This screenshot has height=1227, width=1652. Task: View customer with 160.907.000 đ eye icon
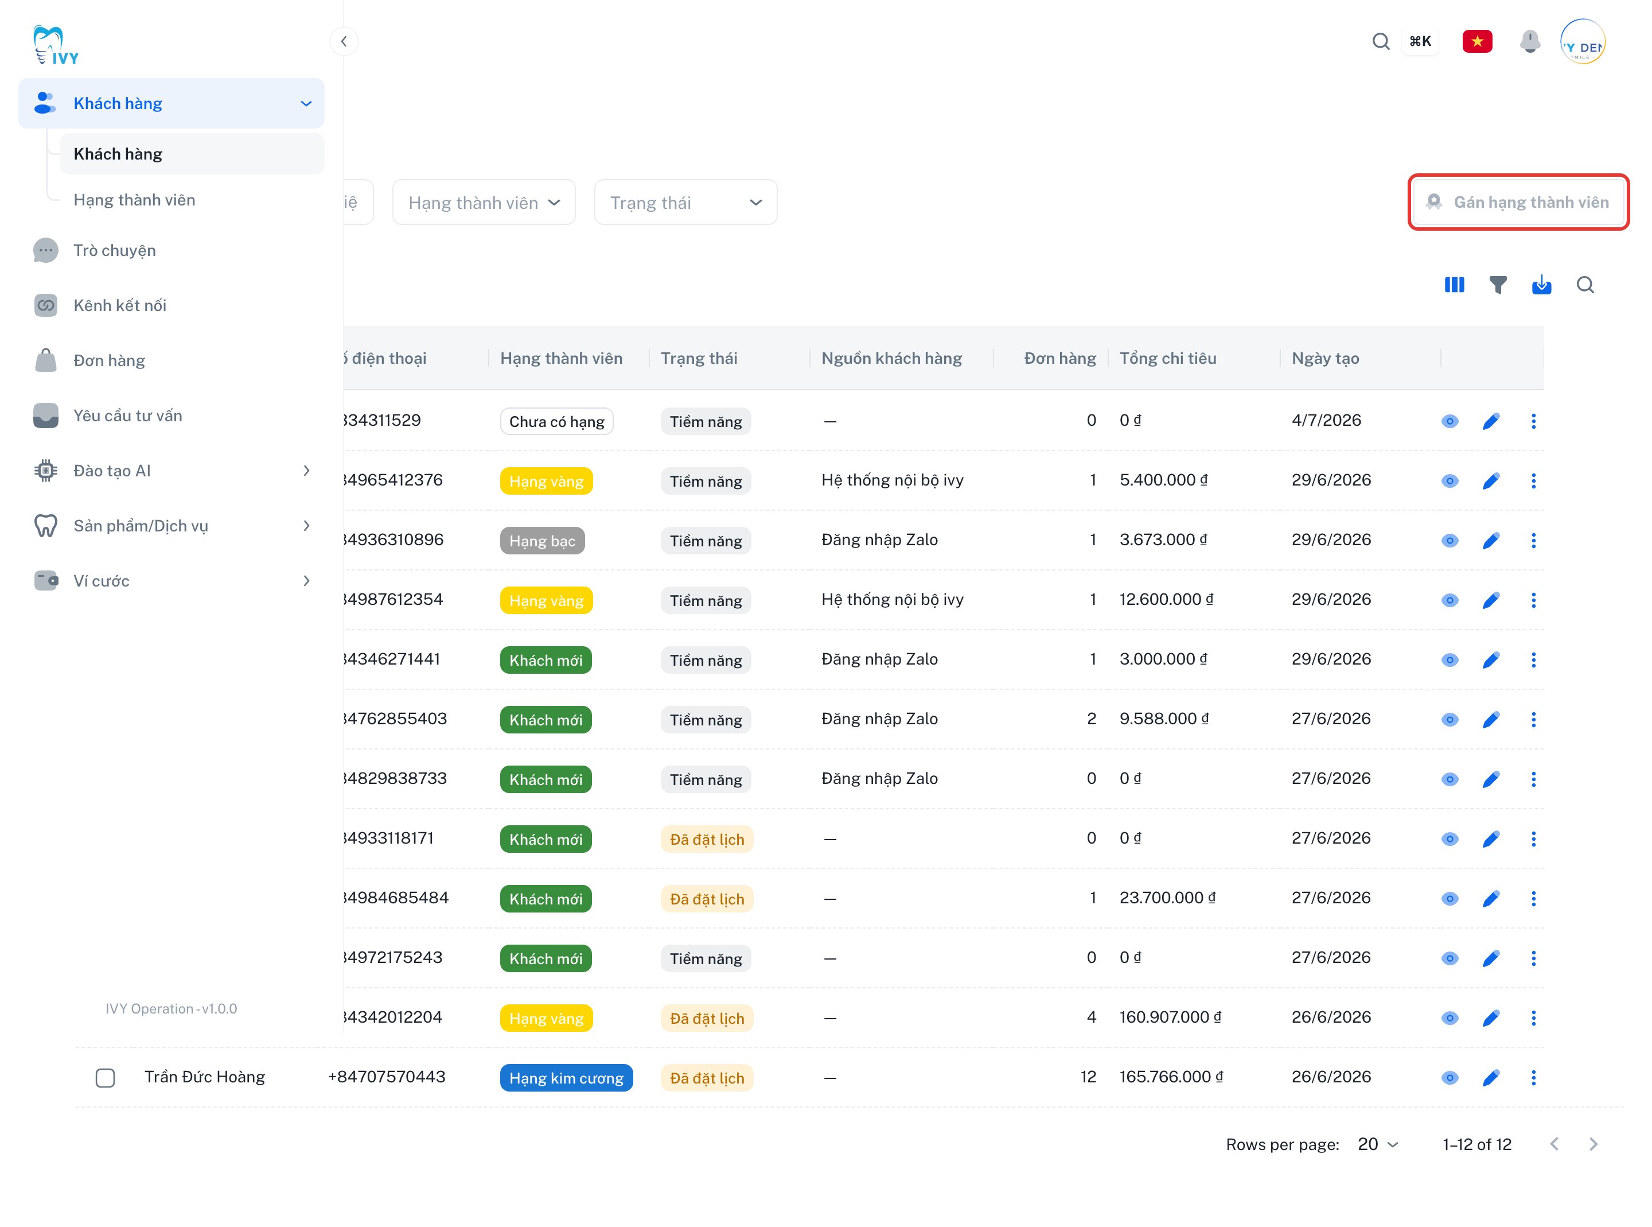pos(1450,1018)
